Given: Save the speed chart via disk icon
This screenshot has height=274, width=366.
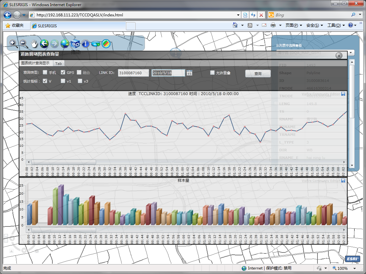Looking at the screenshot, I should click(x=343, y=94).
